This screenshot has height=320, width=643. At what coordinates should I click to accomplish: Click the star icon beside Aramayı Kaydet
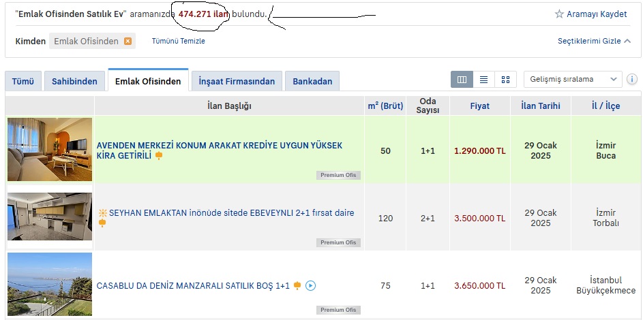coord(559,14)
